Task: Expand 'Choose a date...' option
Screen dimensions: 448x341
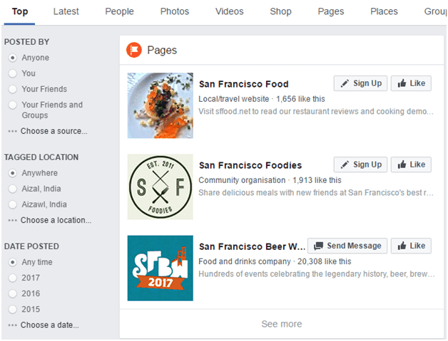Action: pyautogui.click(x=49, y=325)
